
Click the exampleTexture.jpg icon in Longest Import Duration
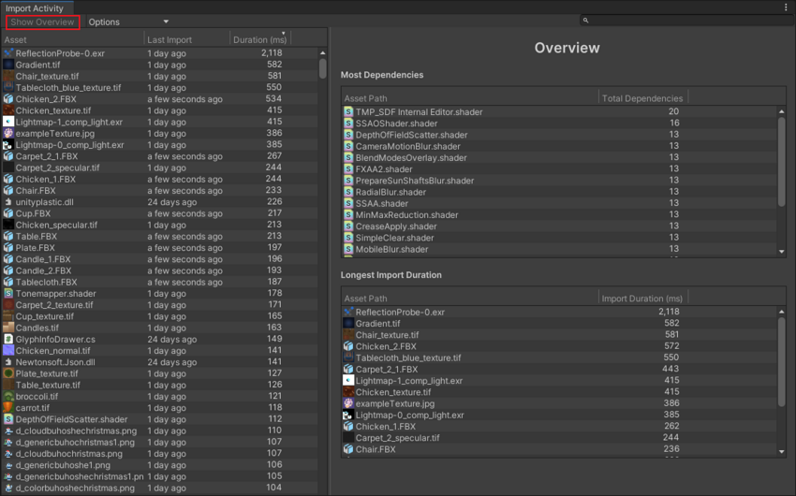pyautogui.click(x=349, y=403)
